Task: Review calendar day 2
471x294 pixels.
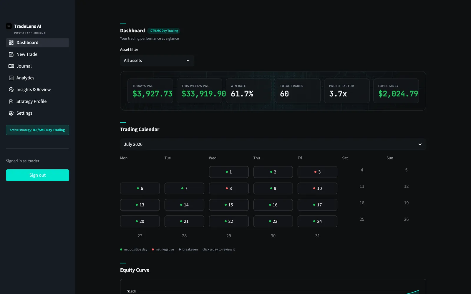Action: point(273,172)
